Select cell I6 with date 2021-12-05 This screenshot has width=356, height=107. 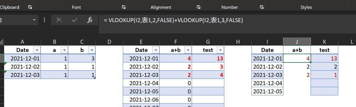(267, 91)
